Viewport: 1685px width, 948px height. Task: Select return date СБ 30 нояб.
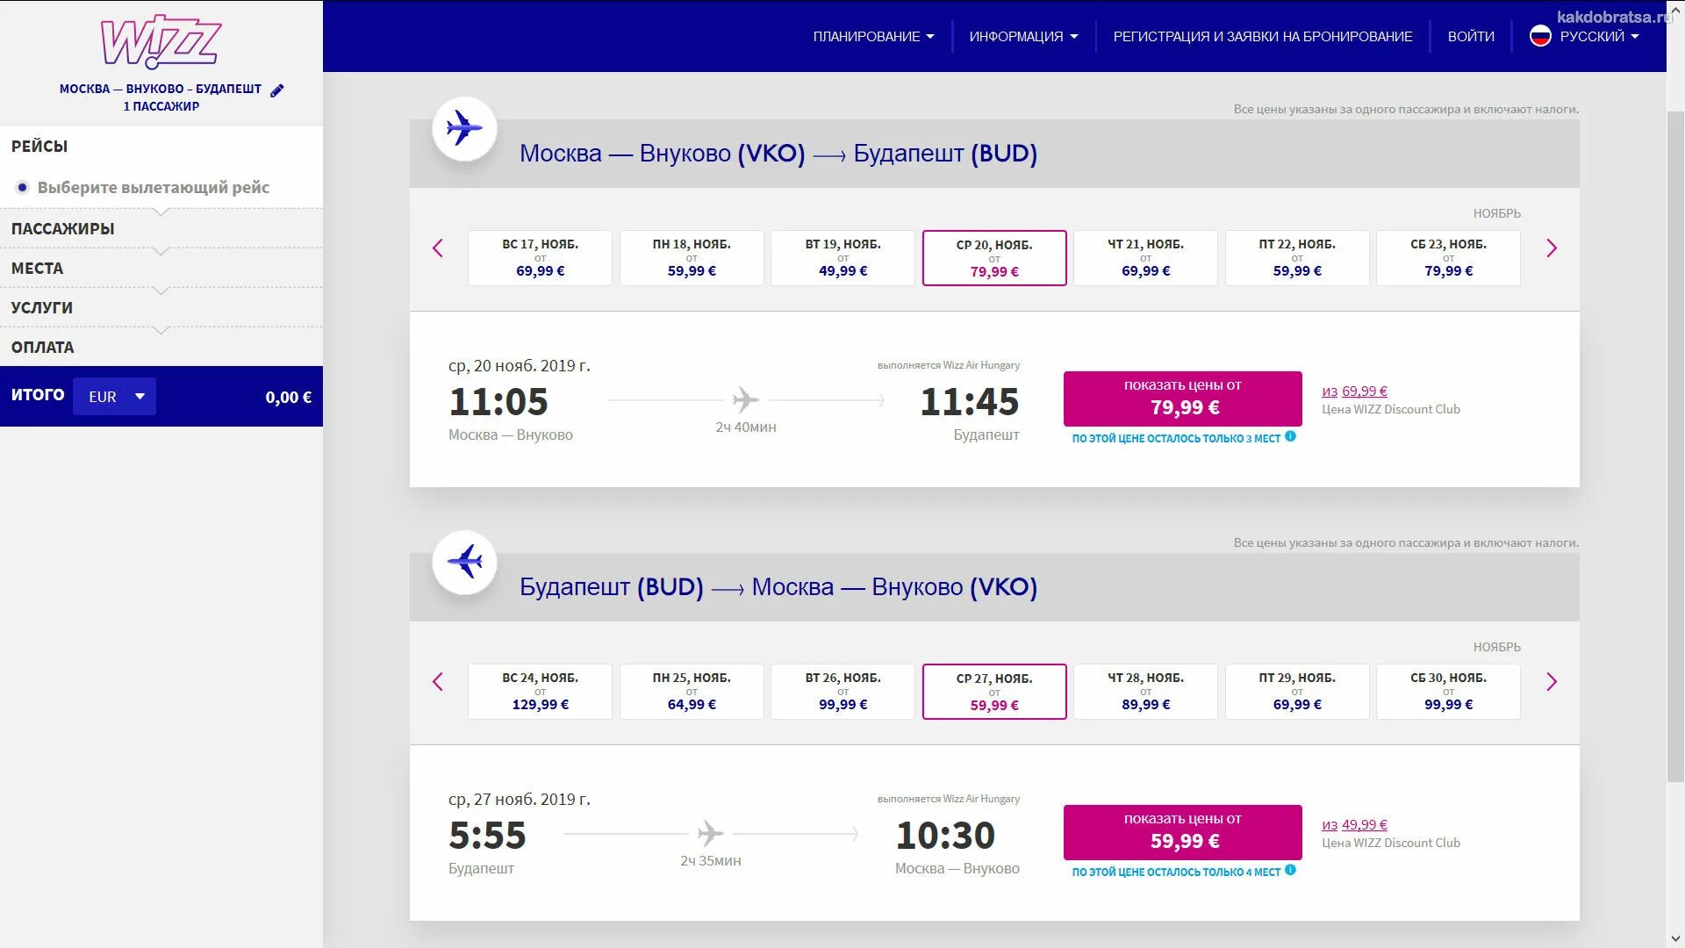pos(1448,692)
